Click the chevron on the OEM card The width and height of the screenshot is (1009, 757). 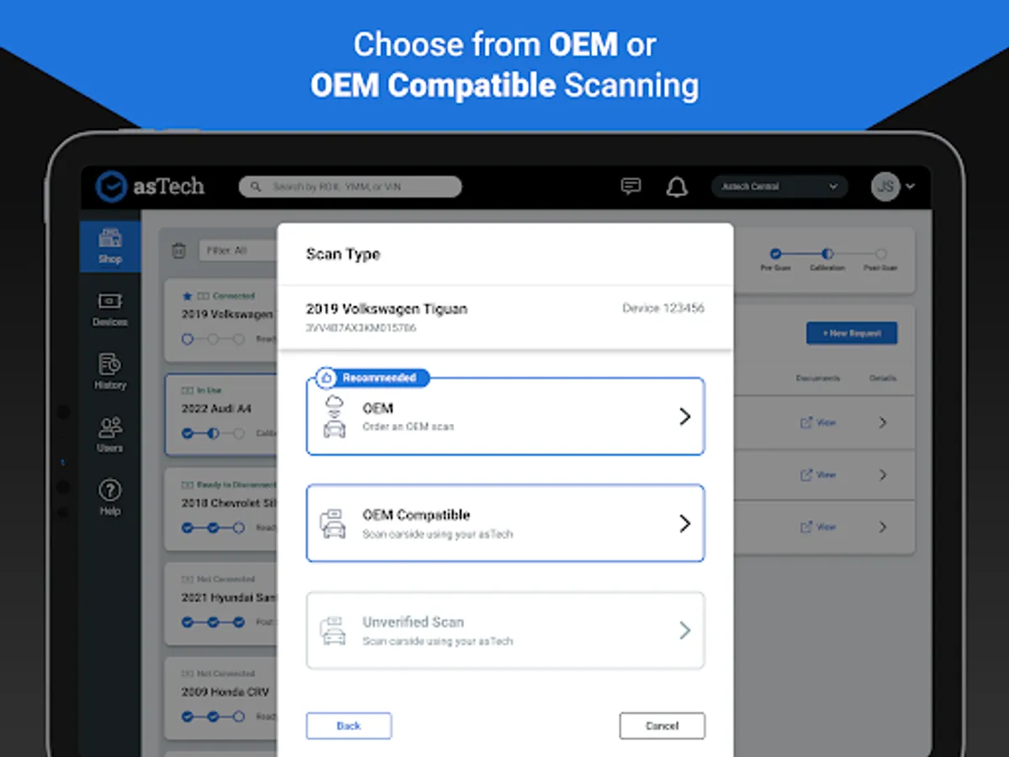point(684,416)
